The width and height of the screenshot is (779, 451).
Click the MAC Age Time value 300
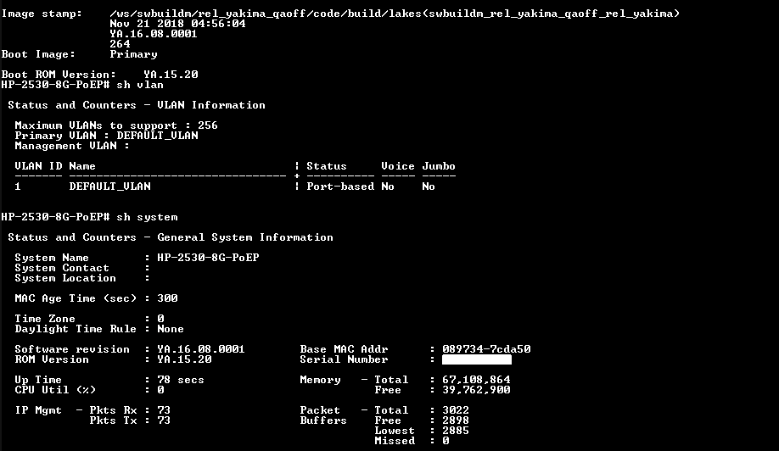(167, 298)
